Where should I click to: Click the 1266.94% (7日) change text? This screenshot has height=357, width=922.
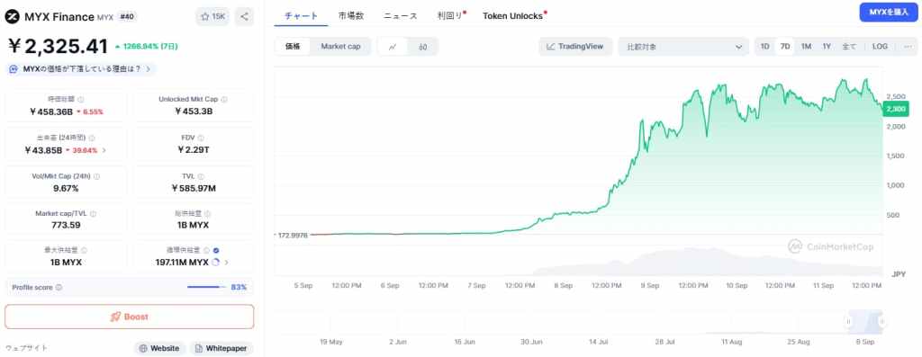point(149,47)
